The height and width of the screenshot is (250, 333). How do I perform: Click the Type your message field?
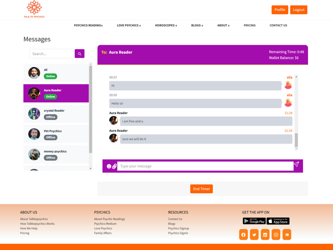pos(205,166)
